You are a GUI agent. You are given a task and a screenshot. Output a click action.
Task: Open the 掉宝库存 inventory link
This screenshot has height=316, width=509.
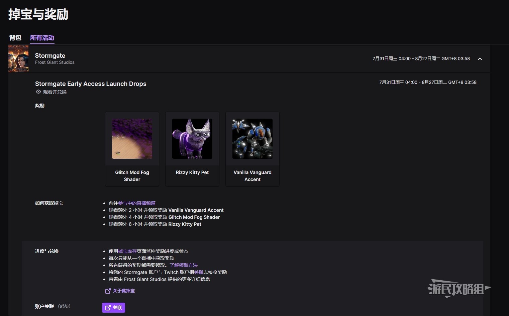127,251
